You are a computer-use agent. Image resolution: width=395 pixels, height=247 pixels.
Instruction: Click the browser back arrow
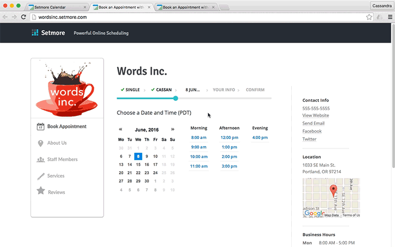pos(5,17)
